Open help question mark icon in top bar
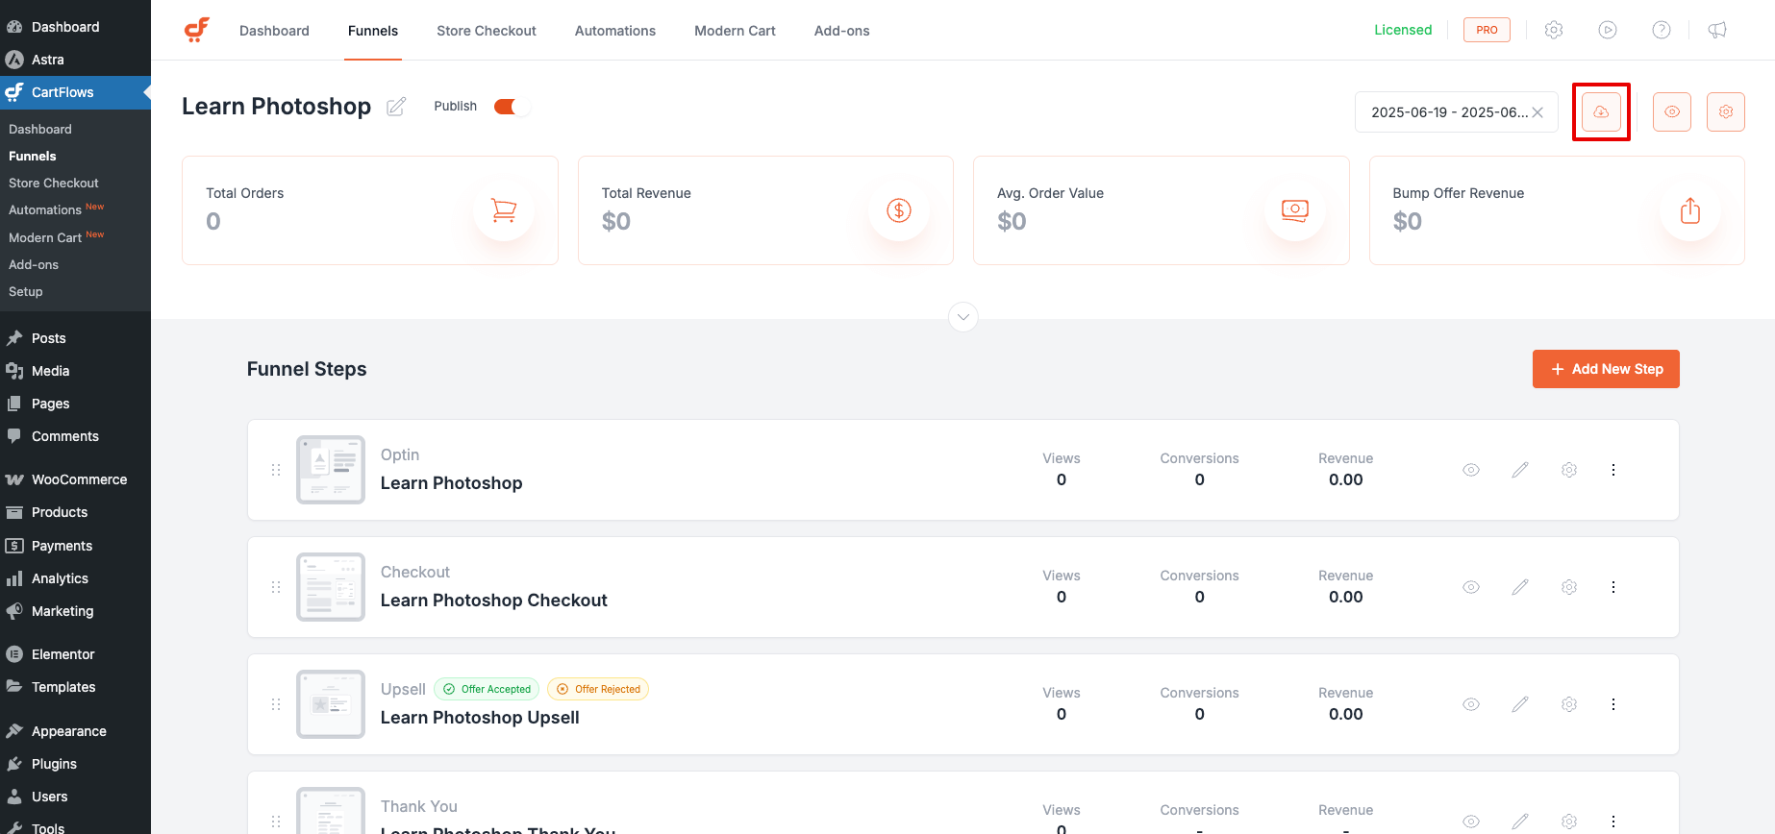The image size is (1775, 834). click(1662, 30)
